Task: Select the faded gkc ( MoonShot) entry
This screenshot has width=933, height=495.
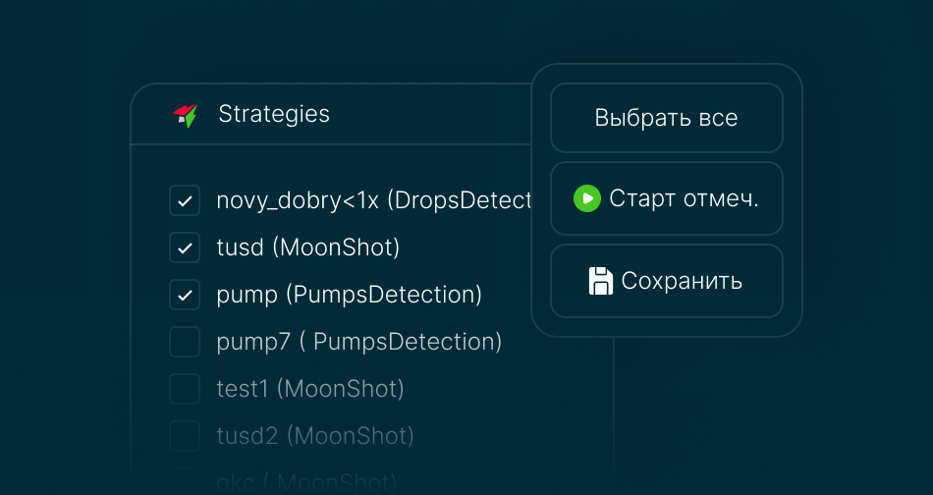Action: [306, 482]
